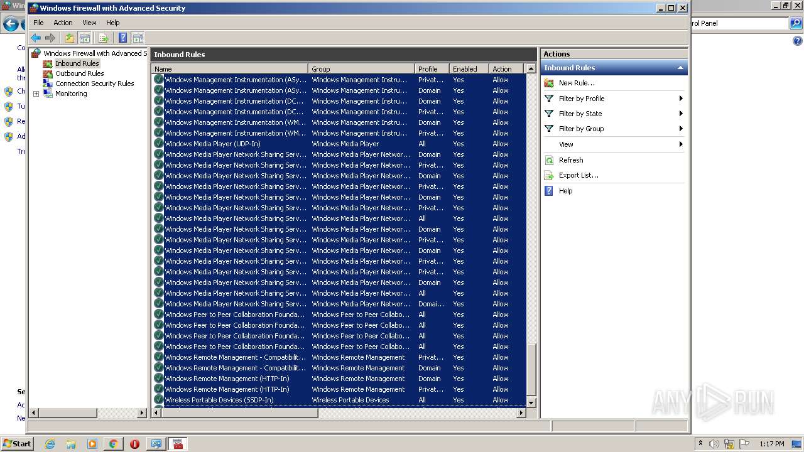Viewport: 804px width, 452px height.
Task: Sort rules by Group column header
Action: click(x=361, y=69)
